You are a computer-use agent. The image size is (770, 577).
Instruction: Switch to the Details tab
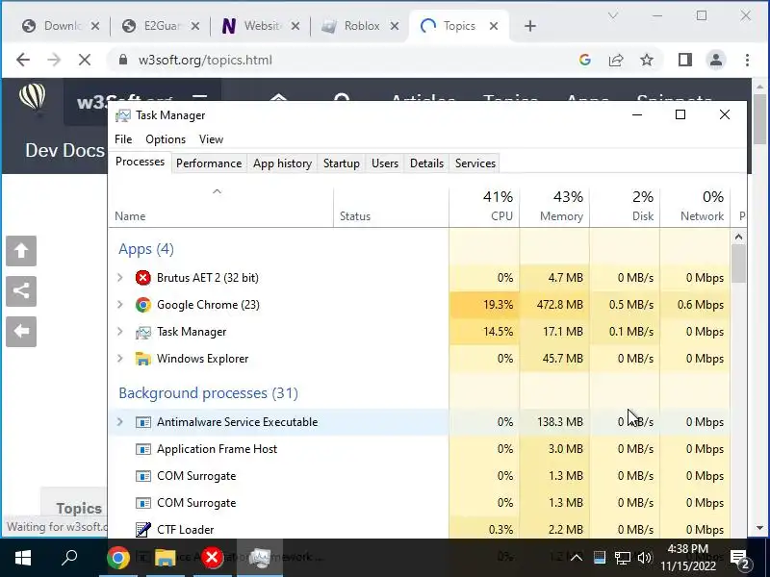tap(426, 163)
